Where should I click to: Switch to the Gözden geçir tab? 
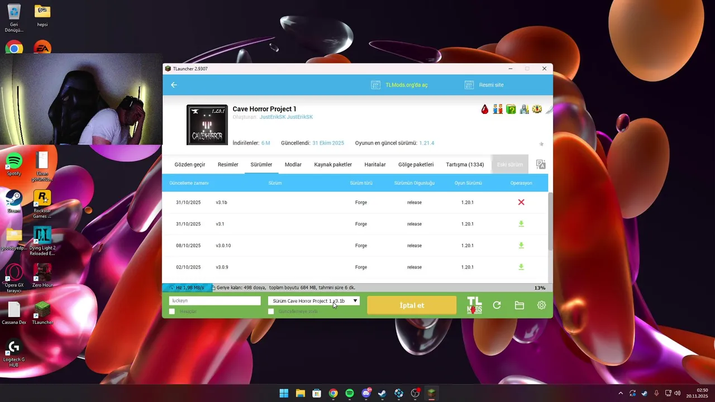click(x=190, y=165)
